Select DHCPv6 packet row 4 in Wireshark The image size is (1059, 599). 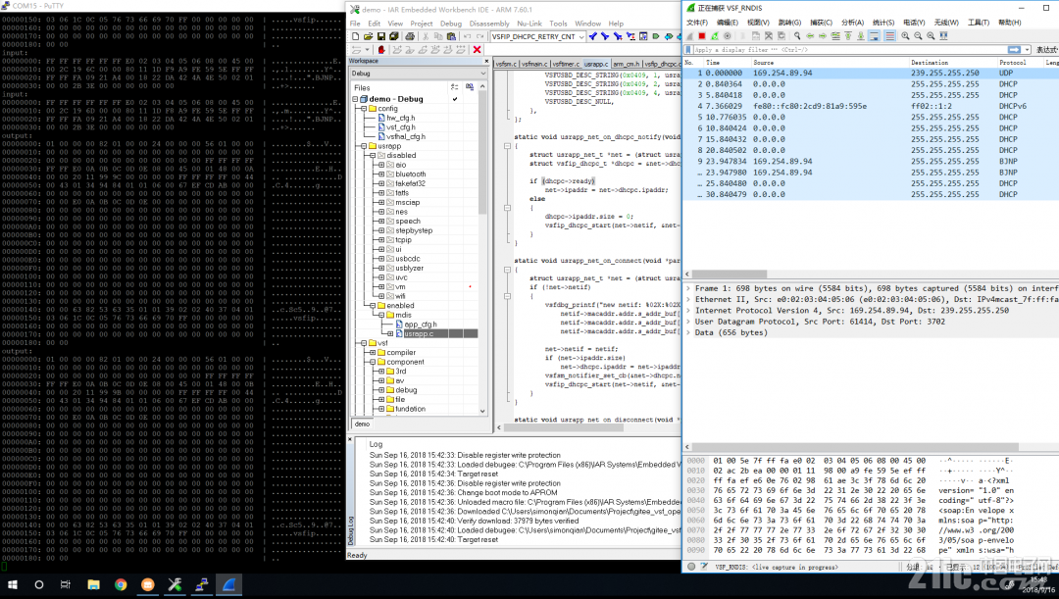pos(872,106)
